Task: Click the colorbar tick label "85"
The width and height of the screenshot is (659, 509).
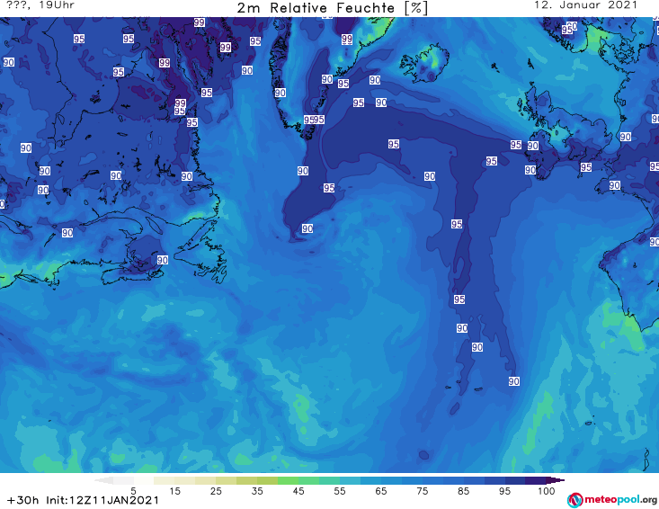Action: click(463, 491)
